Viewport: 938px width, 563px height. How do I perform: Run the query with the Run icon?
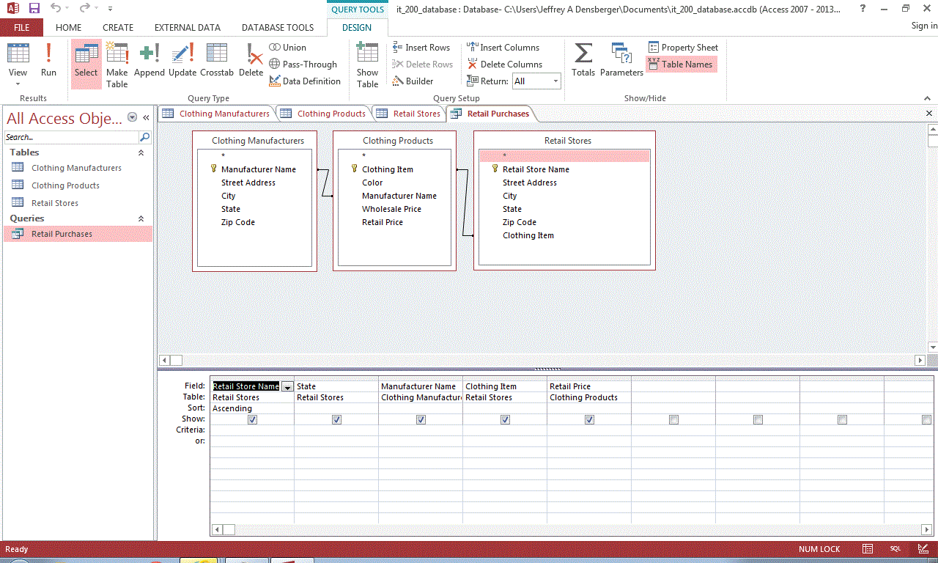pyautogui.click(x=48, y=60)
